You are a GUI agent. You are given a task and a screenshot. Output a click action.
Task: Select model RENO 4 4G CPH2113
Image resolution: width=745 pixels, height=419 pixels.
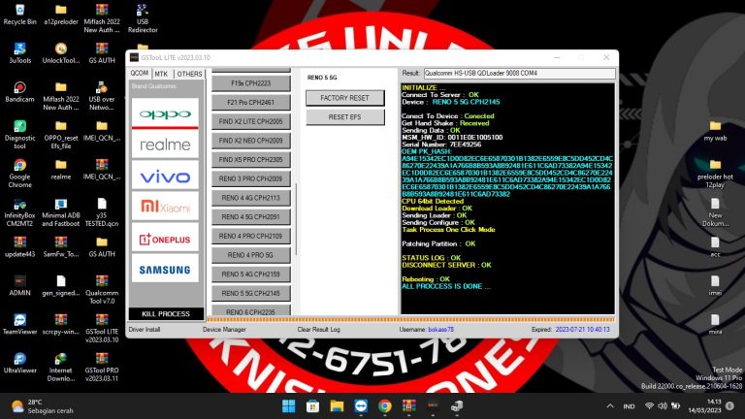(251, 198)
